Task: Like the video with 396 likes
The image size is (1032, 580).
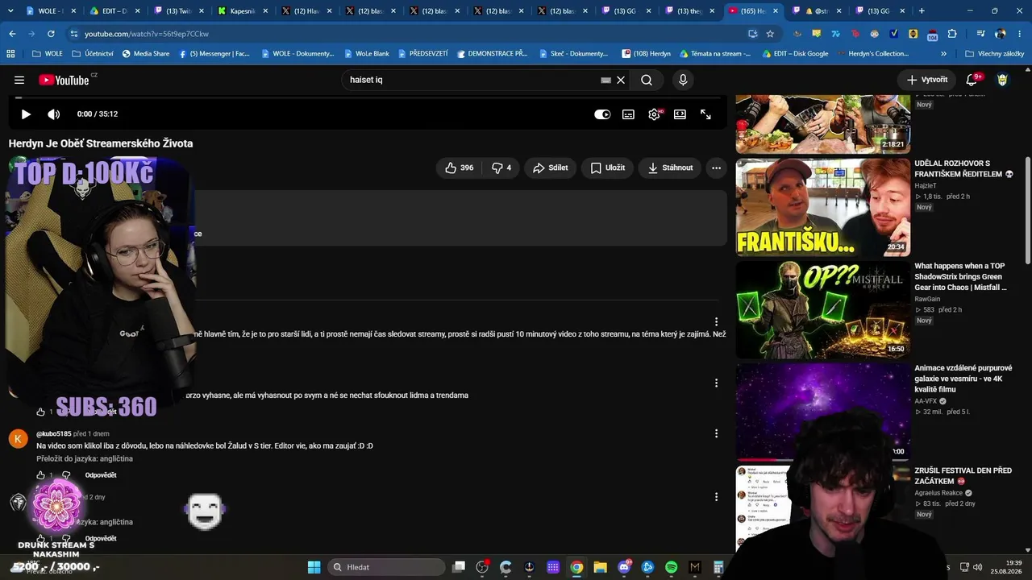Action: click(x=460, y=168)
